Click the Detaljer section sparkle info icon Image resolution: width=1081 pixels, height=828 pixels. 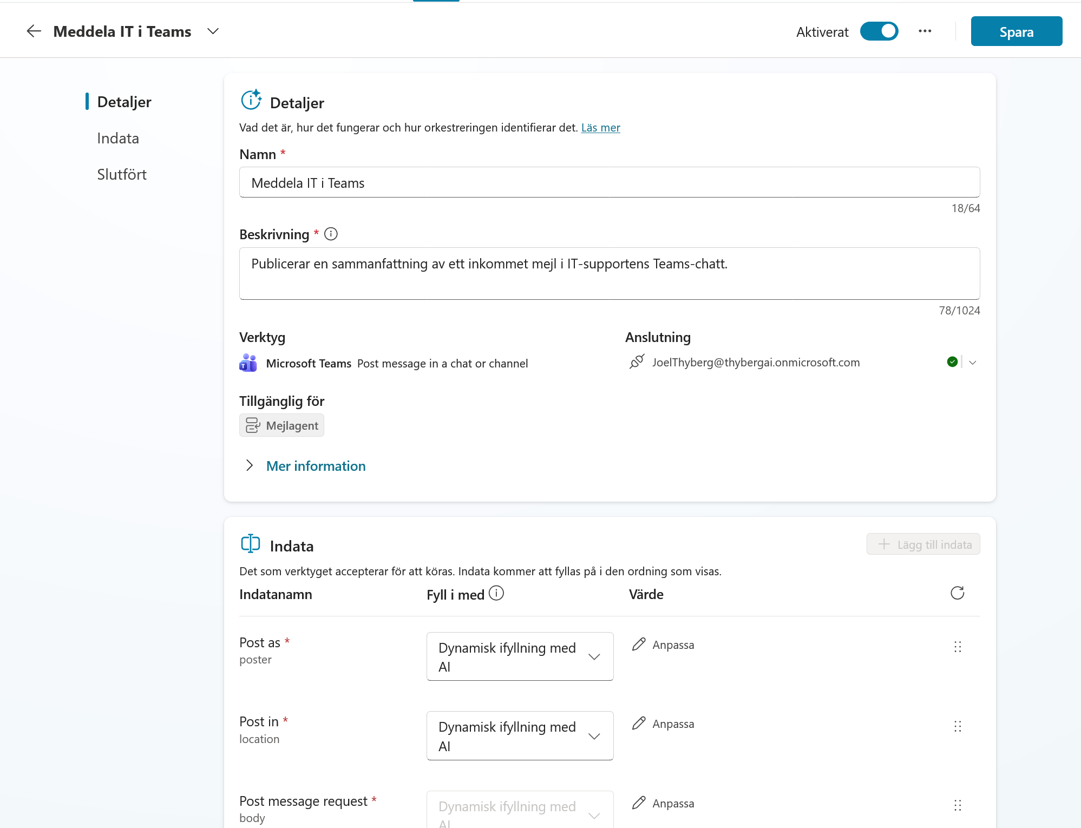click(x=251, y=100)
